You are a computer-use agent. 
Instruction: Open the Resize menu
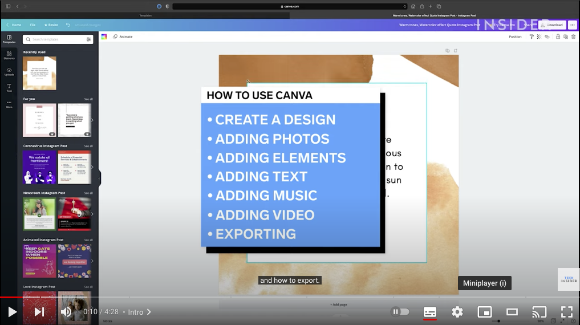click(51, 25)
